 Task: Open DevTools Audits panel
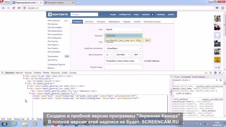(x=64, y=73)
